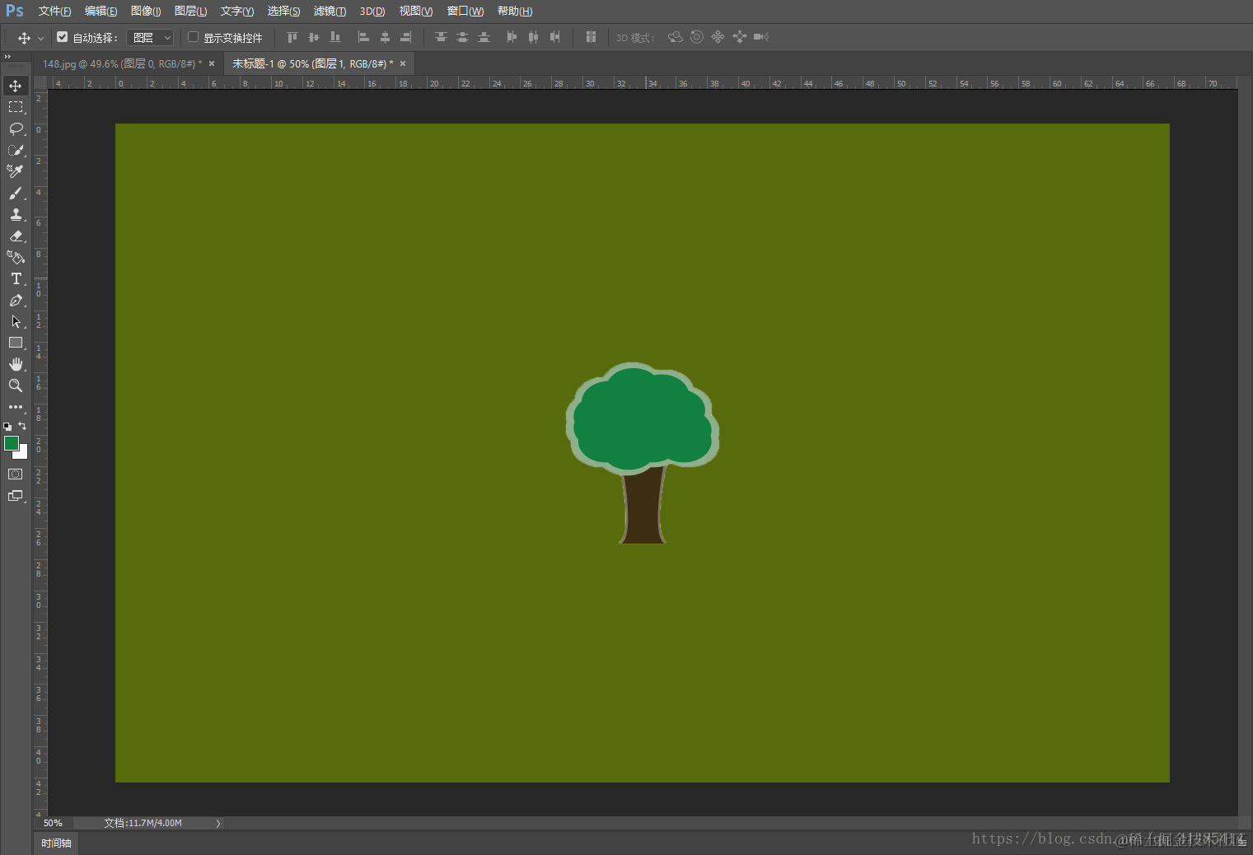
Task: Select the Quick Selection tool
Action: (x=16, y=150)
